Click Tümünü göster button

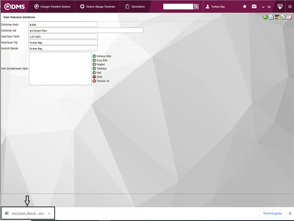(272, 213)
